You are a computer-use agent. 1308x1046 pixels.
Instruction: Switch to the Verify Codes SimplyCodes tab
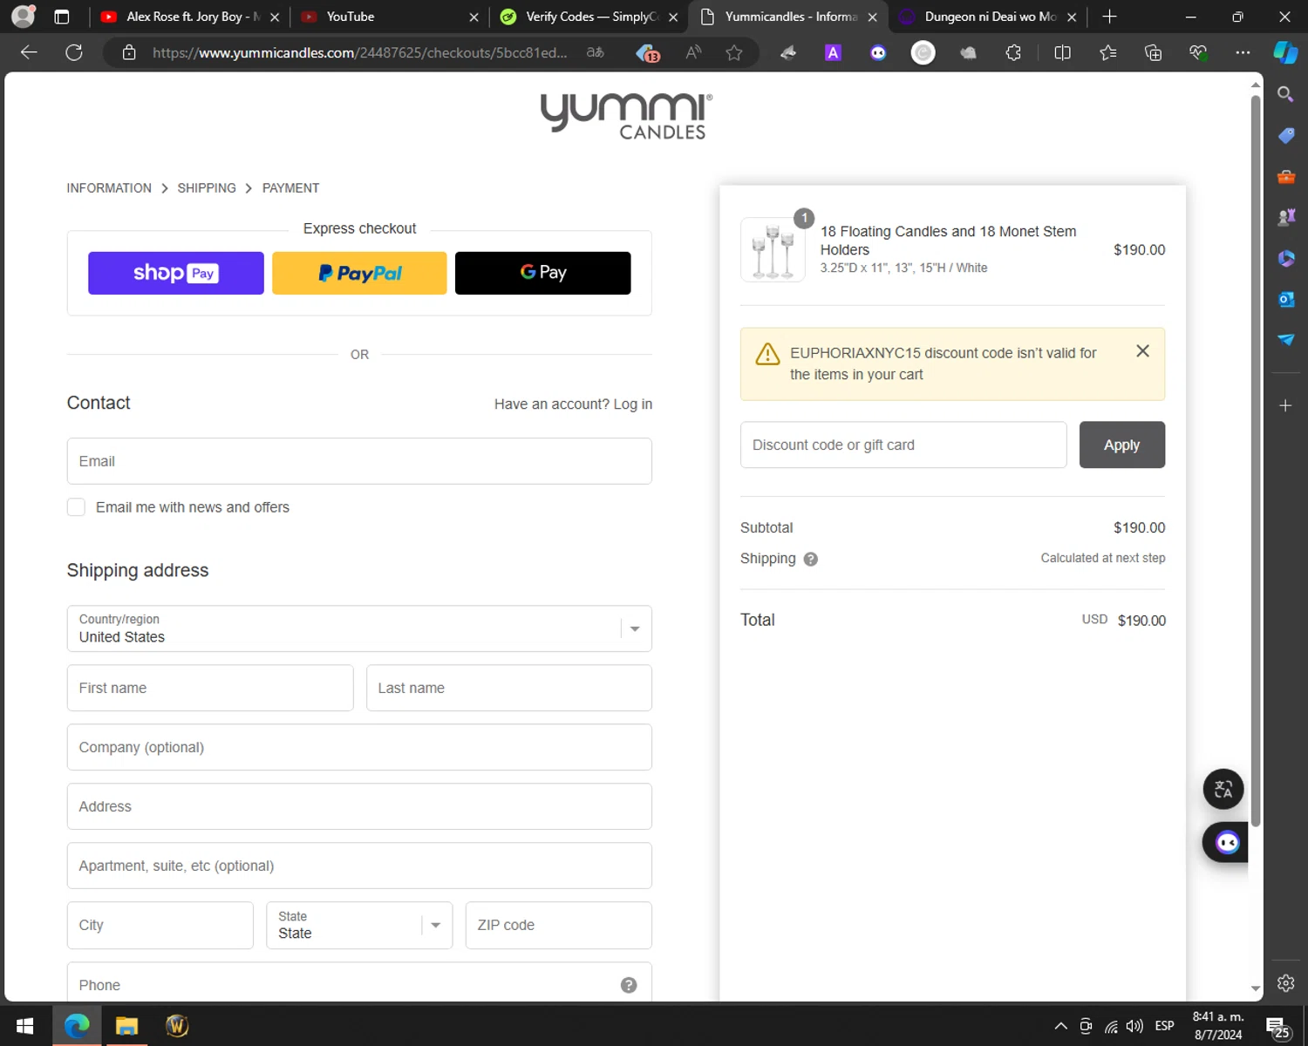[x=589, y=17]
